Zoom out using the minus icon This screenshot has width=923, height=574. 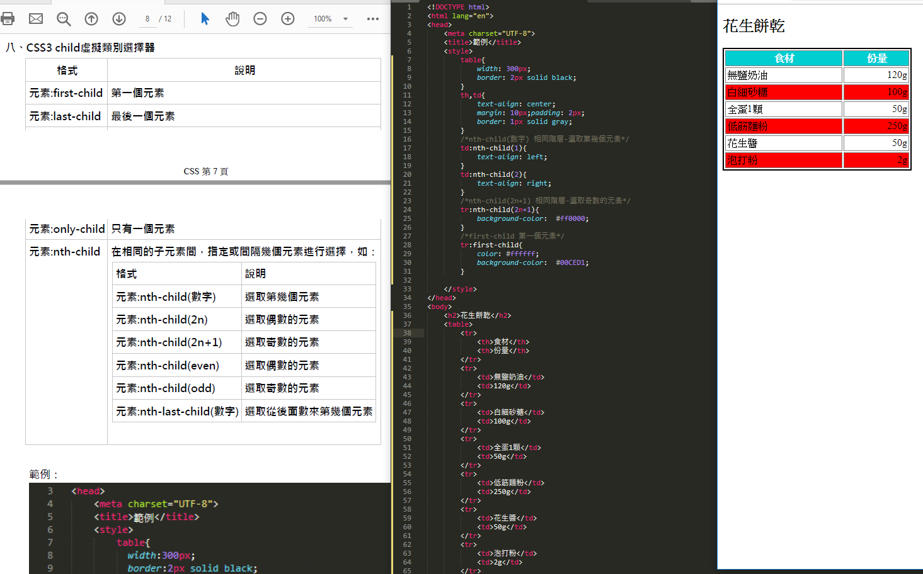point(260,19)
